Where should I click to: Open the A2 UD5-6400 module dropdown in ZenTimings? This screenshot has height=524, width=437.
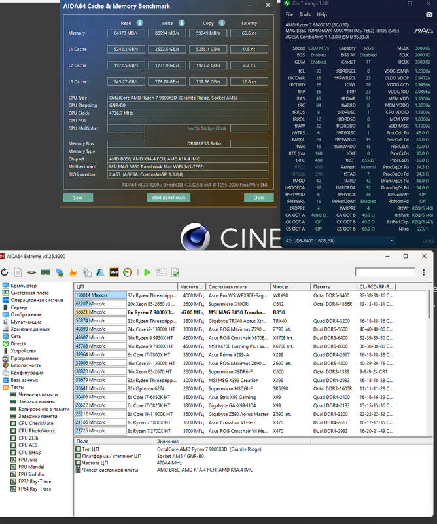(339, 240)
